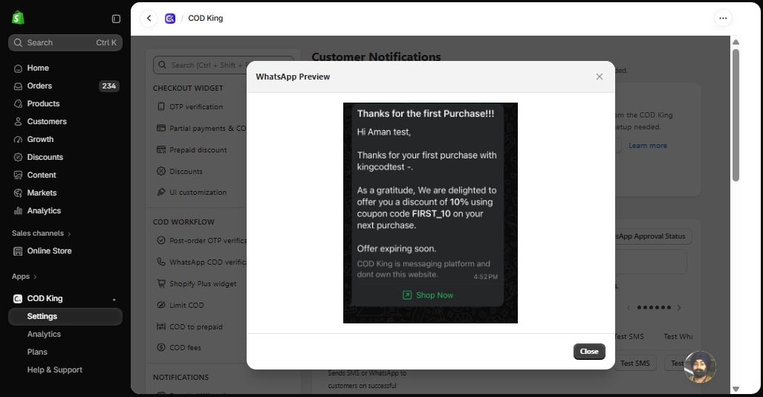Click the Growth gauge icon

coord(18,140)
